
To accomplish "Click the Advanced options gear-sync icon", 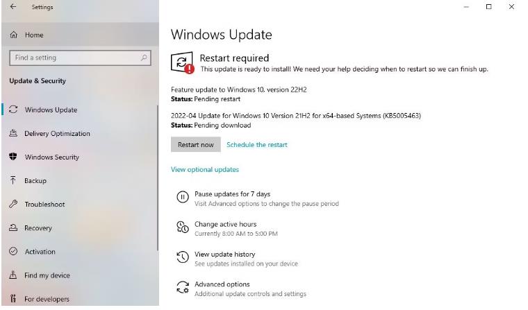I will (183, 287).
